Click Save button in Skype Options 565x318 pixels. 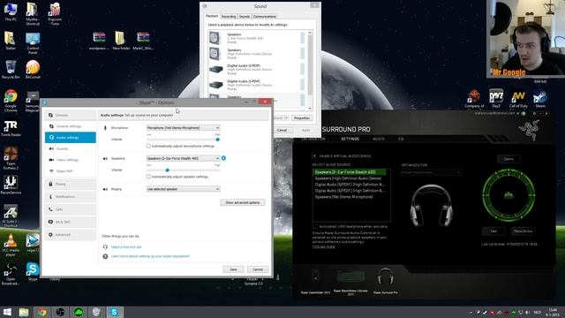click(233, 269)
